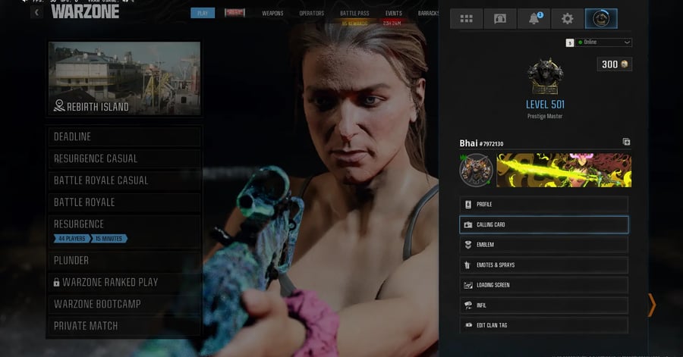Click the Loading Screen row icon
683x357 pixels.
(467, 285)
